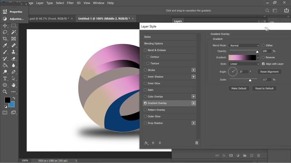Viewport: 291px width, 163px height.
Task: Open the Style Linear dropdown
Action: (244, 64)
